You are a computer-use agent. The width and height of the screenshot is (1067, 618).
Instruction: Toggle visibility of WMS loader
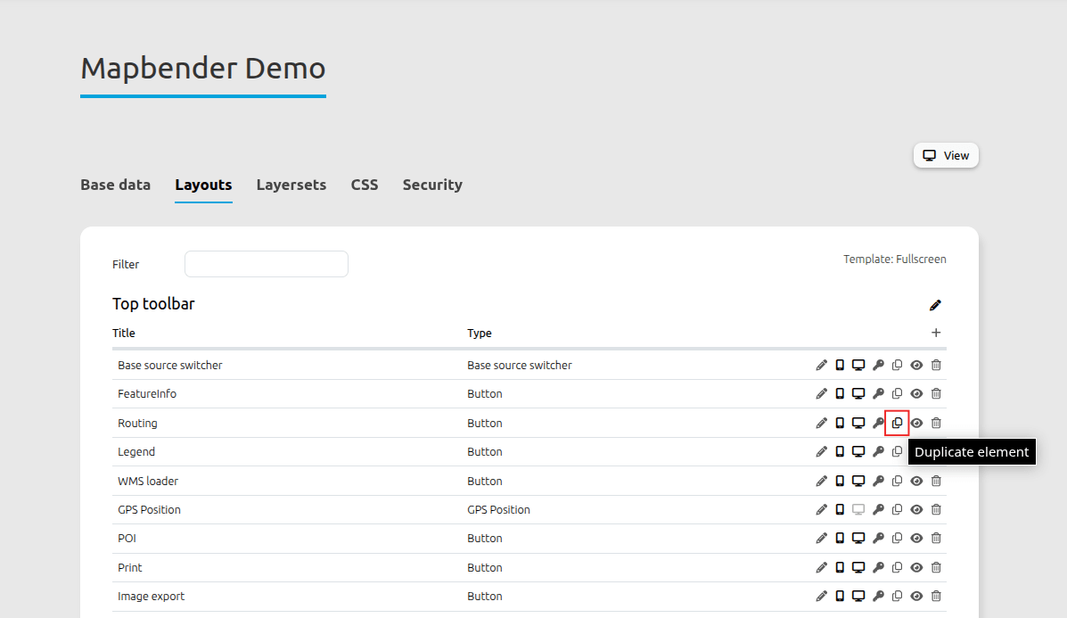916,482
